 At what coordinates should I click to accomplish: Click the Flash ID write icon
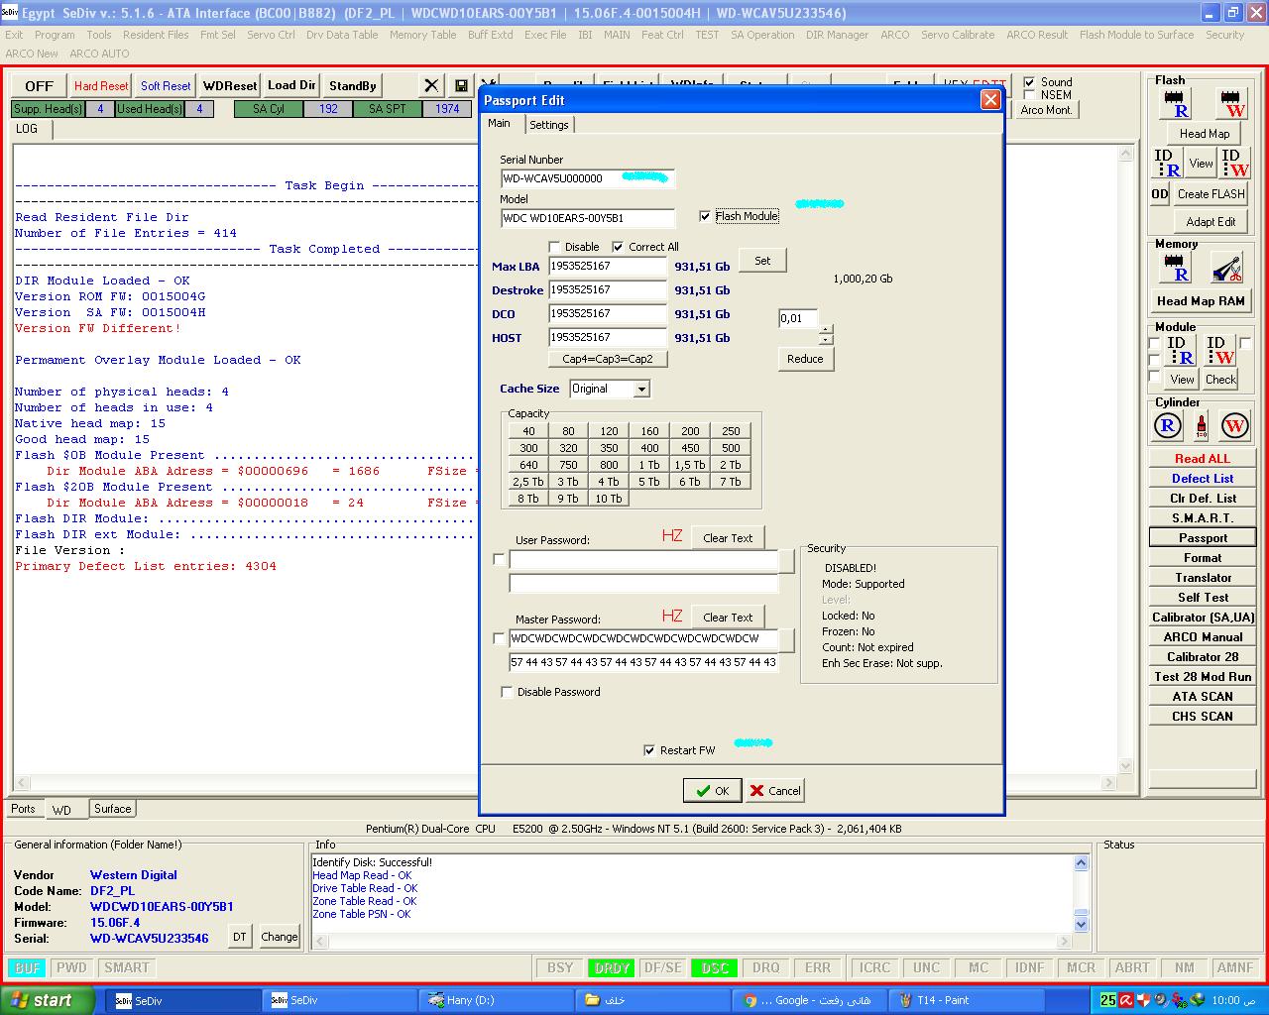tap(1235, 164)
